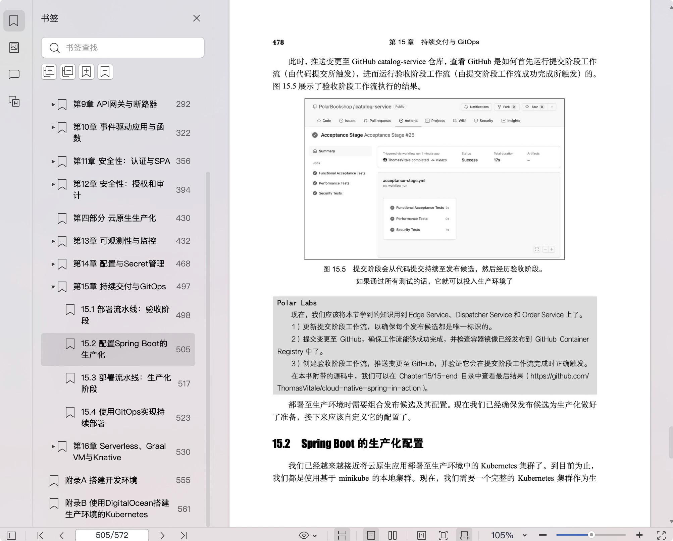The image size is (673, 541).
Task: Set actual size 1:1 zoom icon
Action: pos(422,535)
